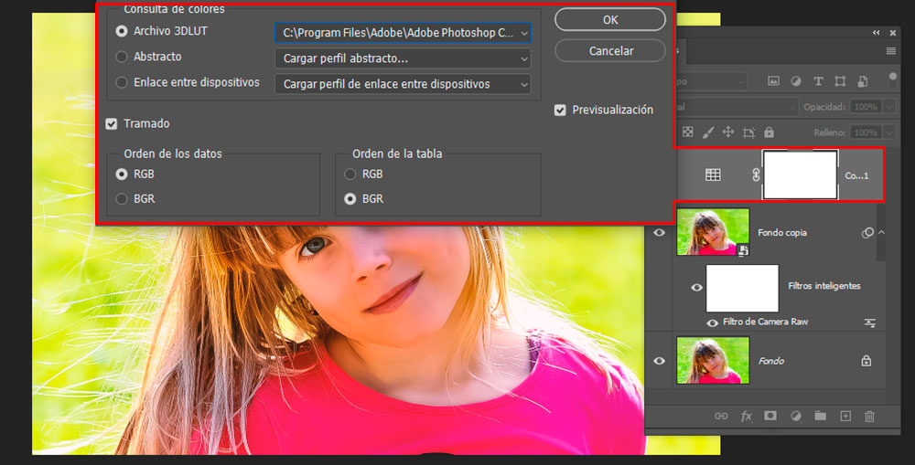The width and height of the screenshot is (915, 465).
Task: Hide the Fondo layer
Action: pyautogui.click(x=660, y=361)
